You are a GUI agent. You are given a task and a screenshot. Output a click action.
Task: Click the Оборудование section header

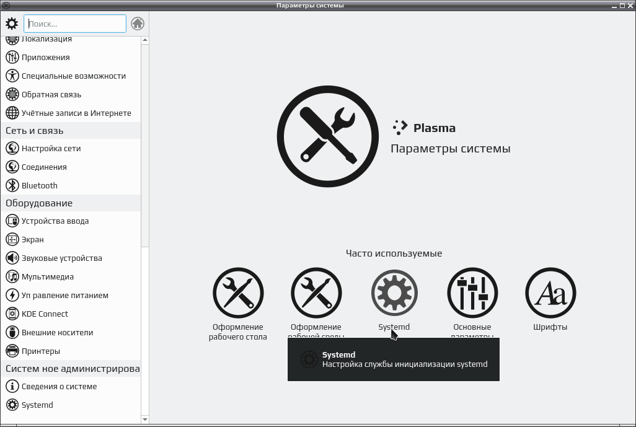71,203
